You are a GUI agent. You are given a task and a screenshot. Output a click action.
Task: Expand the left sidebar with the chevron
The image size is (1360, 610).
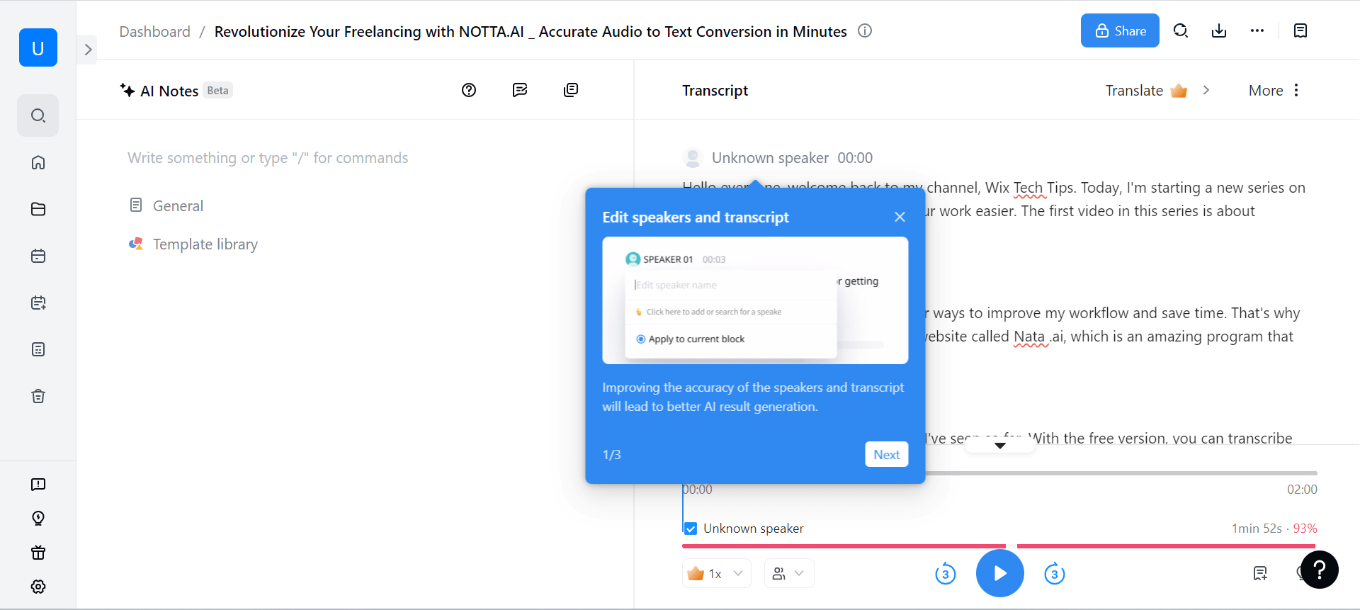88,50
